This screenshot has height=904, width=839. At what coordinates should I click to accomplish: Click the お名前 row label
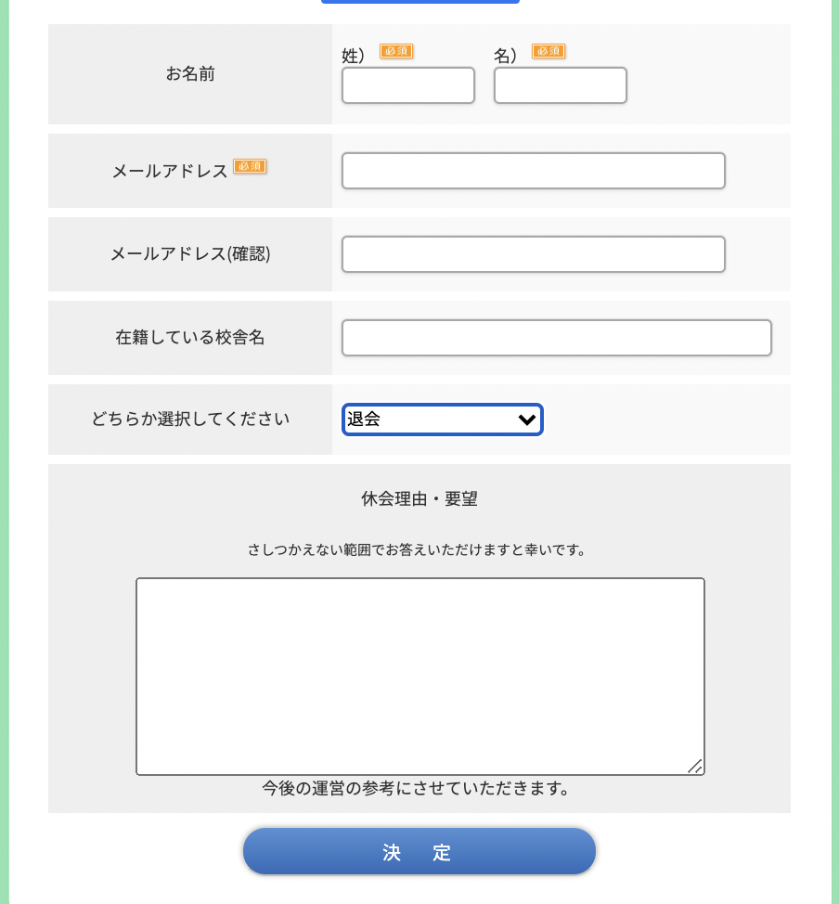click(190, 74)
